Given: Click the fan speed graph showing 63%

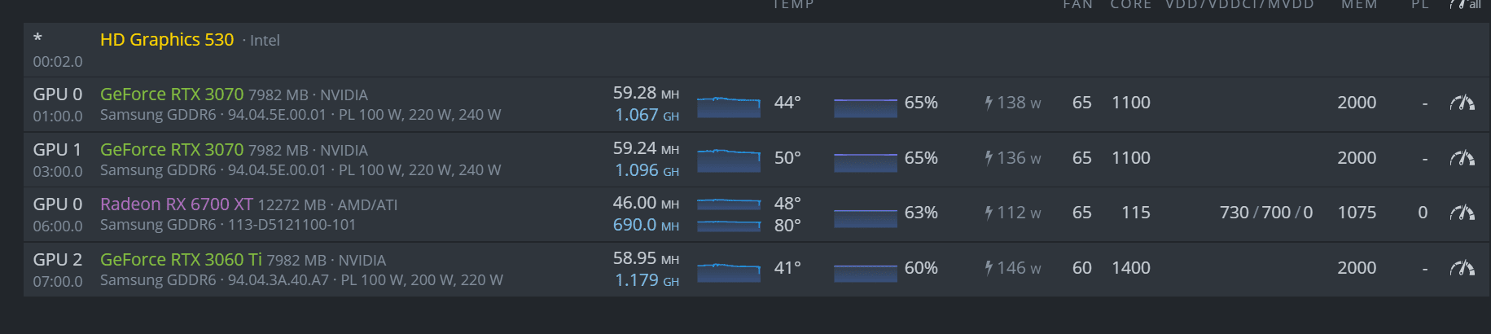Looking at the screenshot, I should point(865,217).
